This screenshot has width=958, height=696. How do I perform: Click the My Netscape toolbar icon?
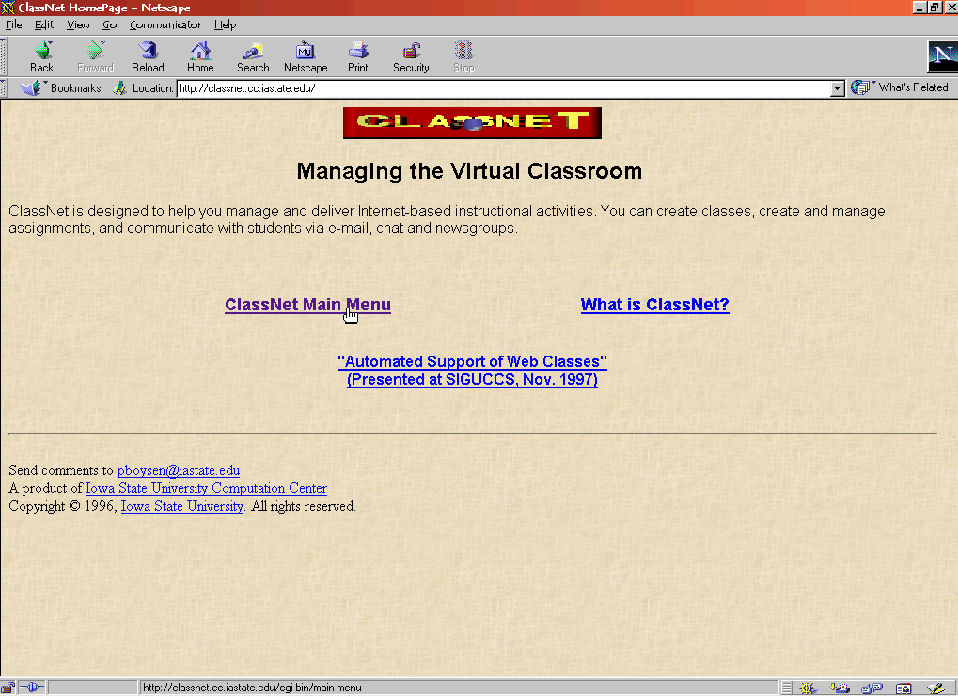tap(306, 56)
